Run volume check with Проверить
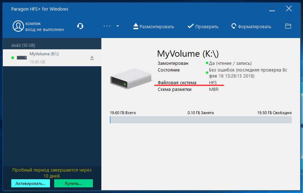Image resolution: width=303 pixels, height=193 pixels. point(203,26)
